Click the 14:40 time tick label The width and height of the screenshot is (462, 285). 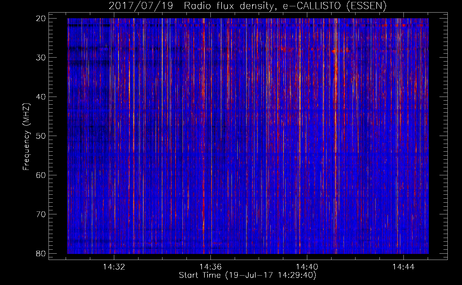[307, 267]
